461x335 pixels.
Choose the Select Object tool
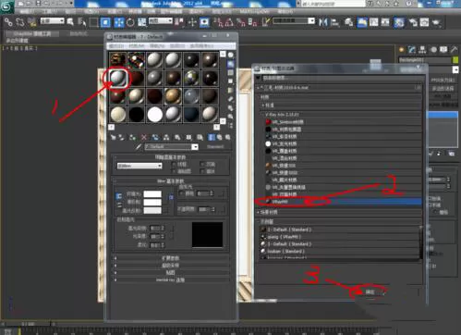tap(70, 22)
